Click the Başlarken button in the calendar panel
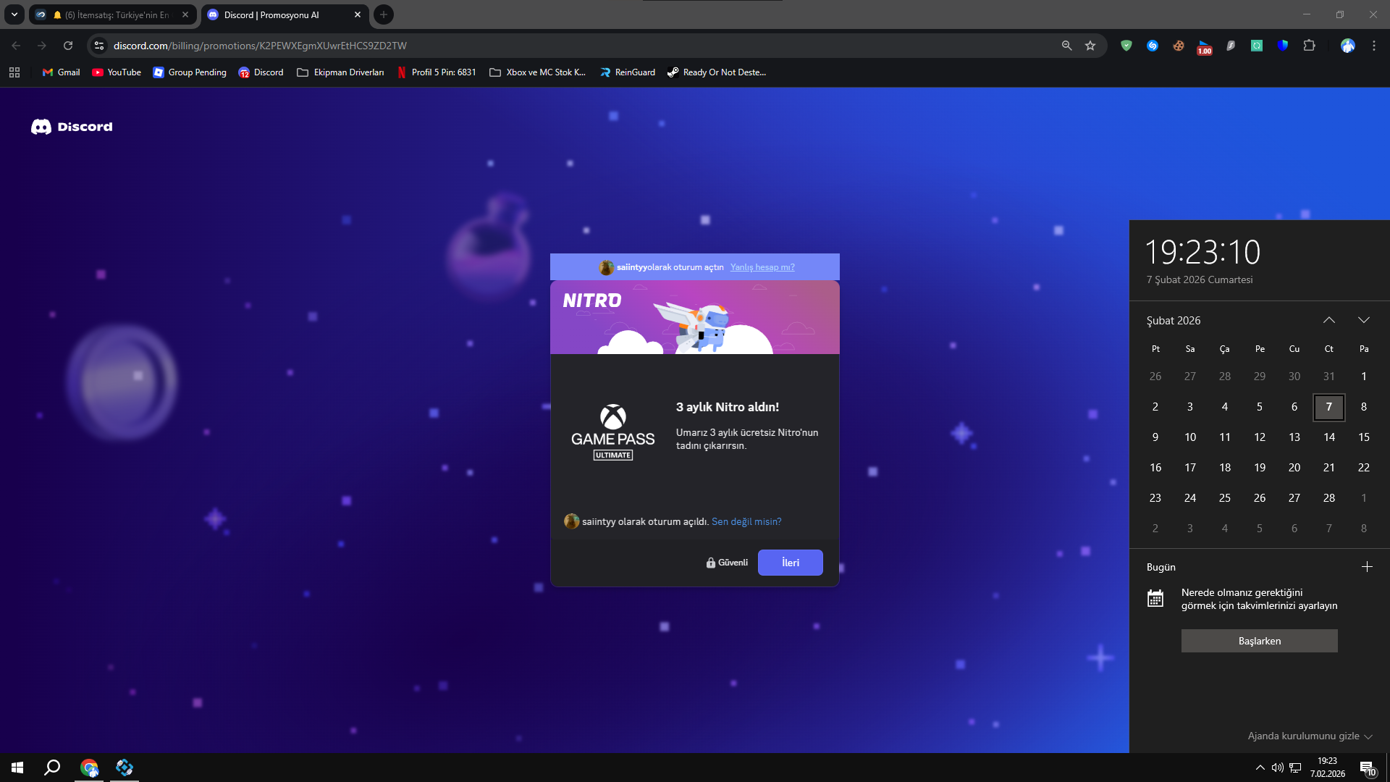 [1260, 641]
